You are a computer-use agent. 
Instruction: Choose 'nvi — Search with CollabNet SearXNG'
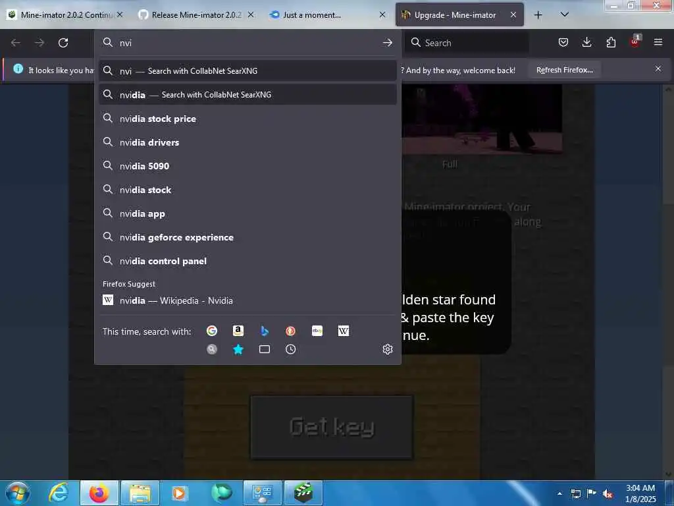tap(247, 70)
